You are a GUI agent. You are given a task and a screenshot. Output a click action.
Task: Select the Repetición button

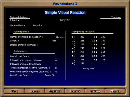click(55, 91)
